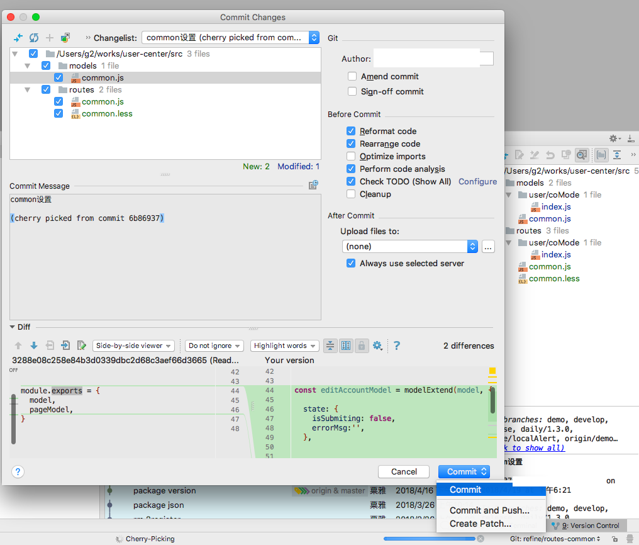Toggle collapse unchanged fragments icon

click(330, 346)
